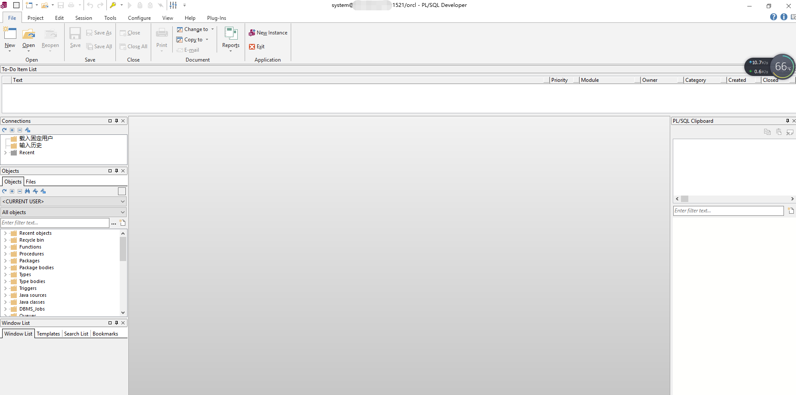Pin the Connections panel

(116, 121)
